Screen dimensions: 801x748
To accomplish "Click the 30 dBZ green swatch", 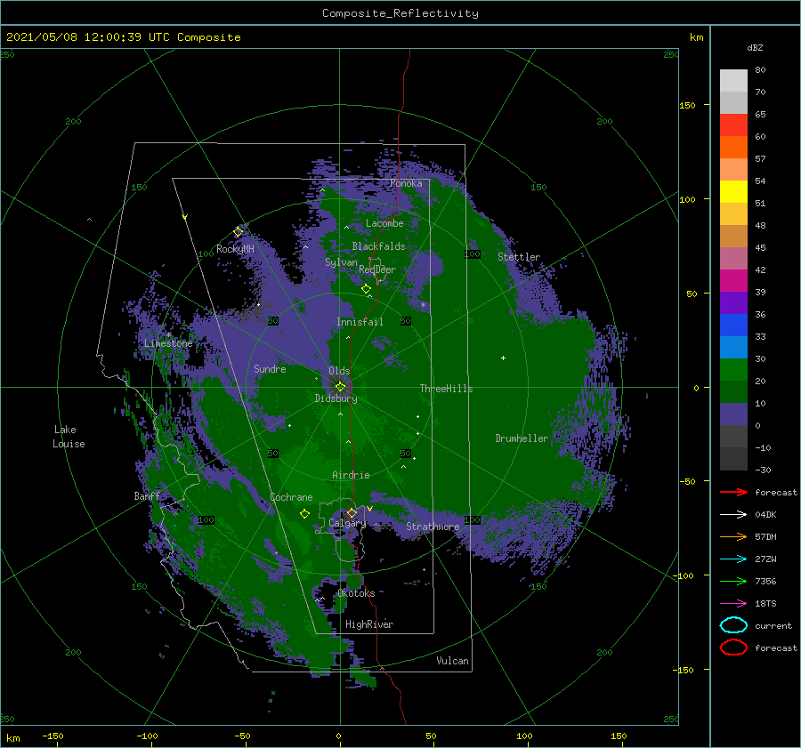I will coord(733,370).
